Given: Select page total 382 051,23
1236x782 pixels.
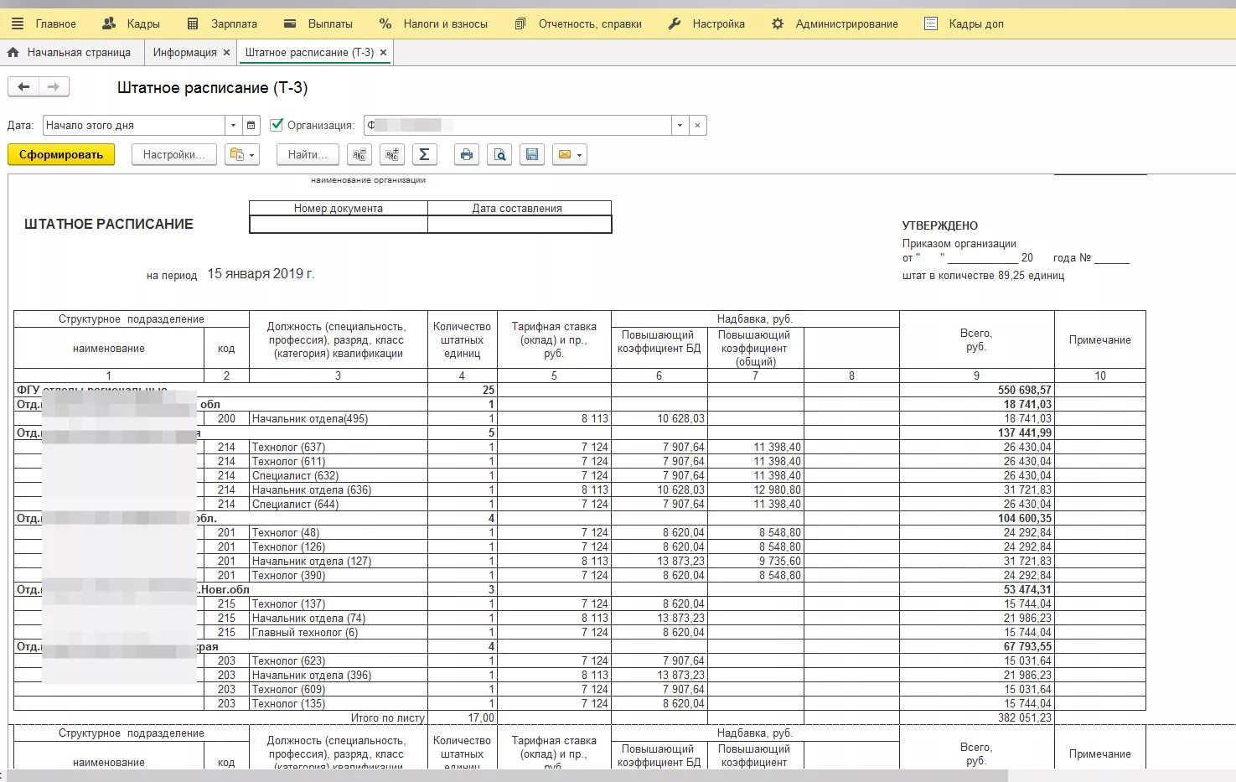Looking at the screenshot, I should coord(1024,718).
